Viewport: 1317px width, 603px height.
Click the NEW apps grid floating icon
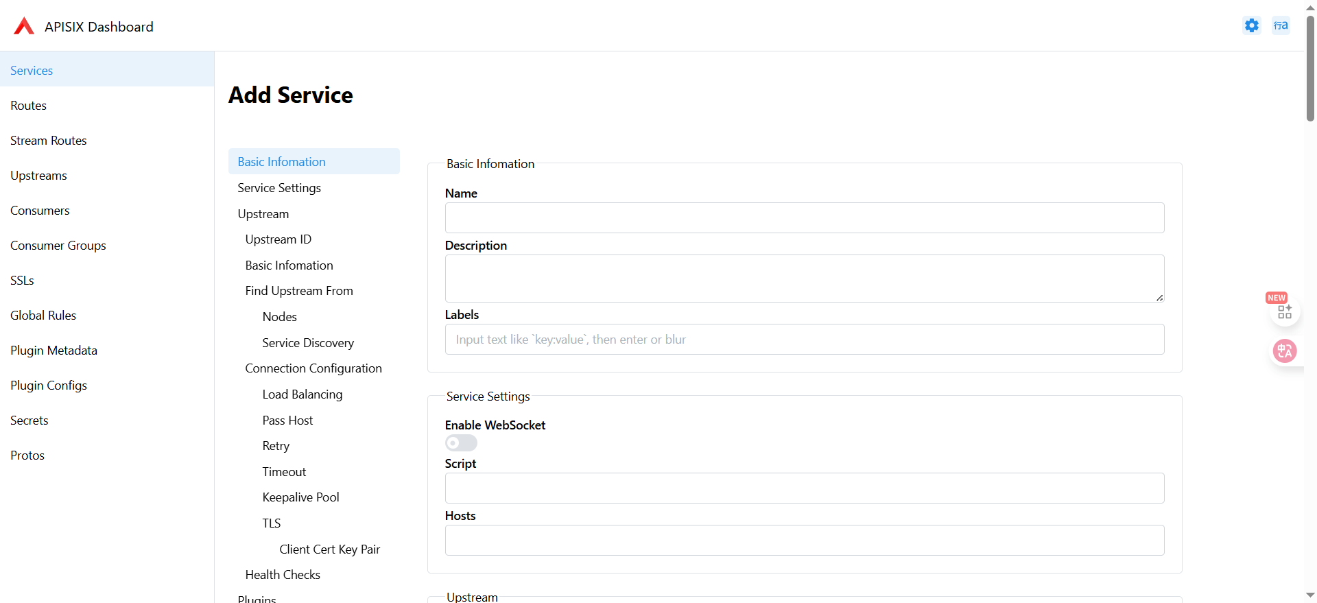pyautogui.click(x=1285, y=311)
